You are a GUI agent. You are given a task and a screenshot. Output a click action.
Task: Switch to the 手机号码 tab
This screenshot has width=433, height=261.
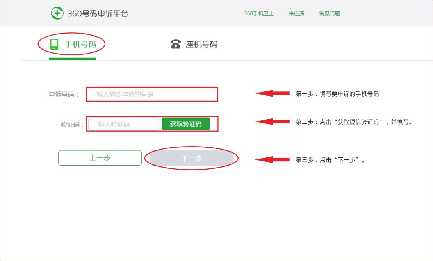pos(80,44)
